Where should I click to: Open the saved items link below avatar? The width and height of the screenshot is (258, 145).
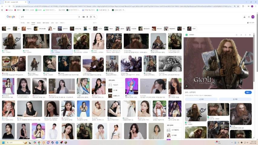pos(251,23)
